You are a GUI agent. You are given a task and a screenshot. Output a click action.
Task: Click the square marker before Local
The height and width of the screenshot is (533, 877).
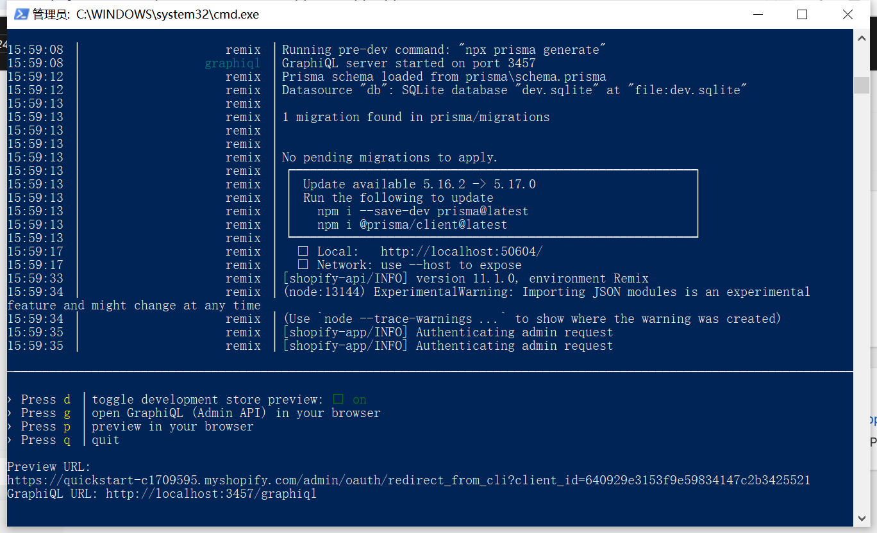point(303,251)
